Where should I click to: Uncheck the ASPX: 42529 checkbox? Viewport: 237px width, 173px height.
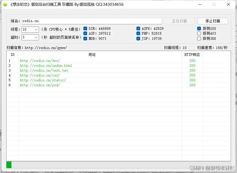(x=138, y=29)
